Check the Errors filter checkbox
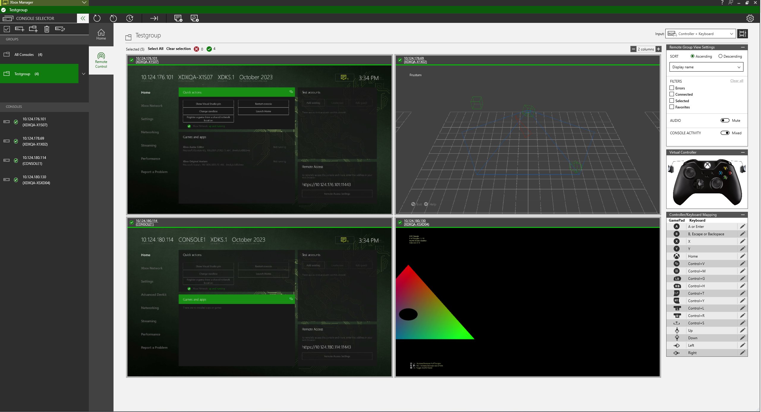 pyautogui.click(x=672, y=88)
